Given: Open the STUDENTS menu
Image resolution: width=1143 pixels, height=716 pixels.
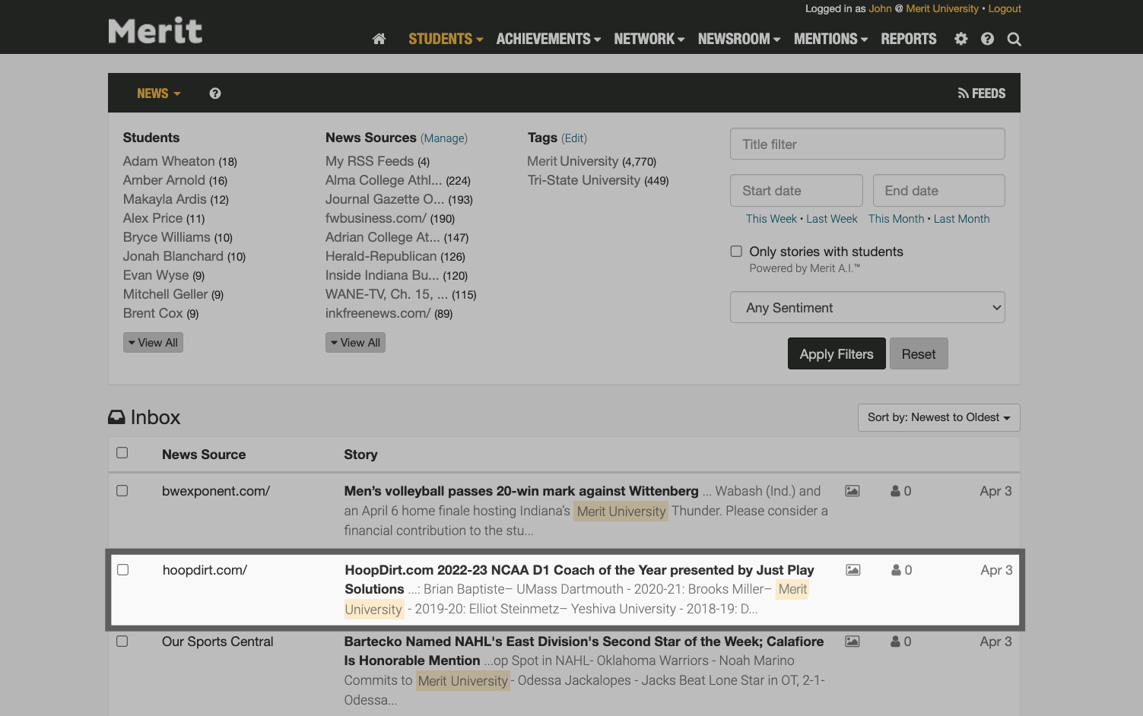Looking at the screenshot, I should [x=441, y=39].
